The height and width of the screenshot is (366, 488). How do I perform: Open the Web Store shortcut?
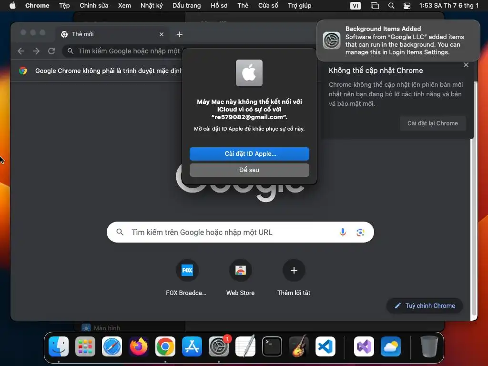pos(240,278)
